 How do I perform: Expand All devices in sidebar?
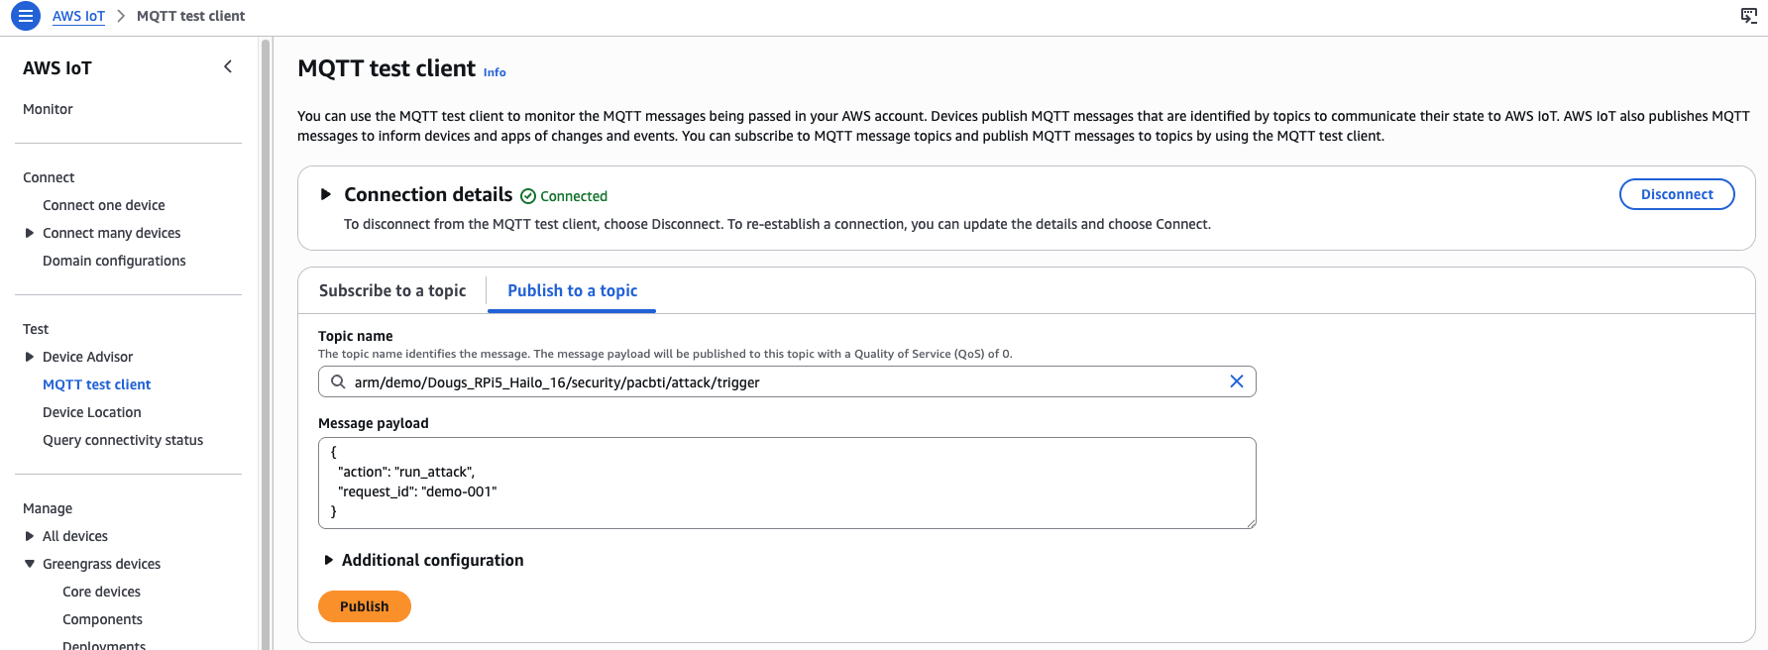point(30,536)
